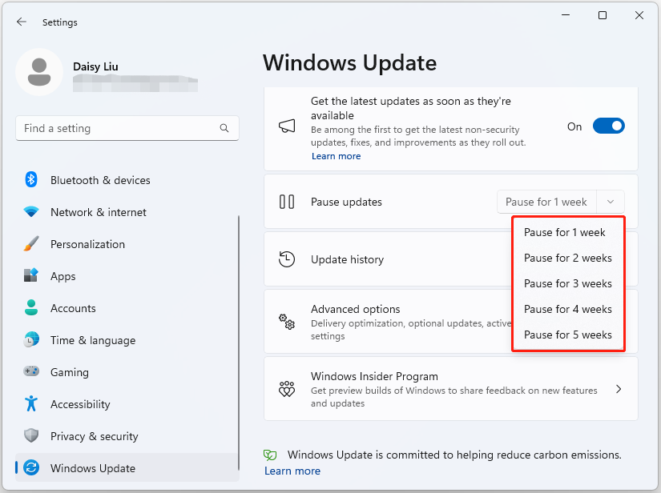The image size is (661, 493).
Task: Go to Time & language settings
Action: (127, 340)
